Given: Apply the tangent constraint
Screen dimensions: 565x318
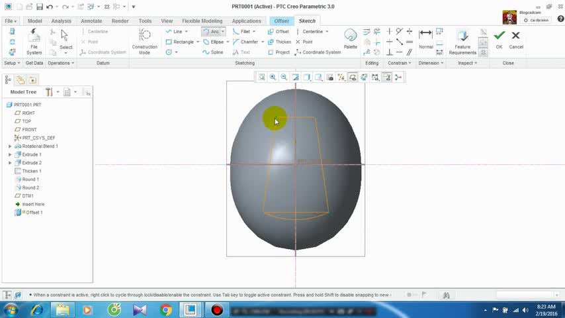Looking at the screenshot, I should (x=399, y=31).
